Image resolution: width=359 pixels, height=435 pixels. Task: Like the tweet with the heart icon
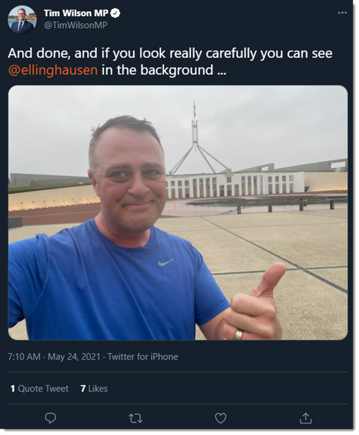221,418
